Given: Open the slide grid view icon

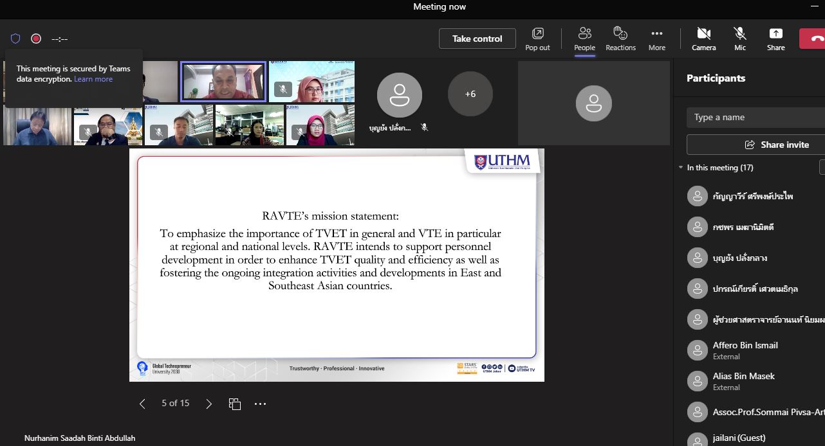Looking at the screenshot, I should (234, 404).
